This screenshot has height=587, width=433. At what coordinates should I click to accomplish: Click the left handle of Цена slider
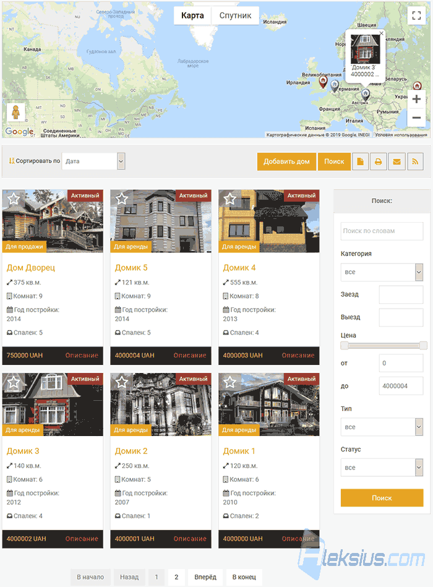[x=344, y=346]
